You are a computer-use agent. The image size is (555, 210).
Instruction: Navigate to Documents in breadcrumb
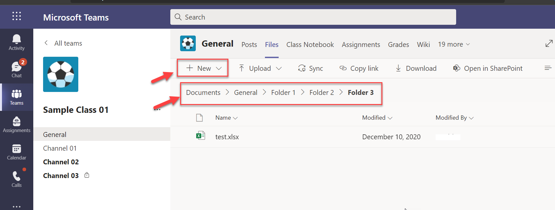(x=203, y=92)
